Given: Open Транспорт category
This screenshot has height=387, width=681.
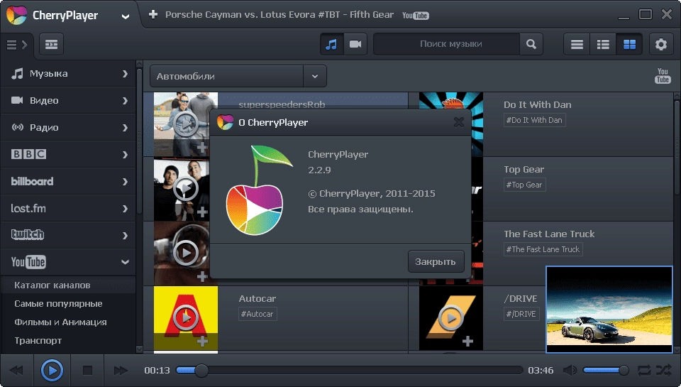Looking at the screenshot, I should point(38,340).
